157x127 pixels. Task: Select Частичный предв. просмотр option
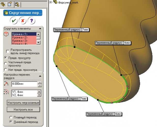(6, 62)
